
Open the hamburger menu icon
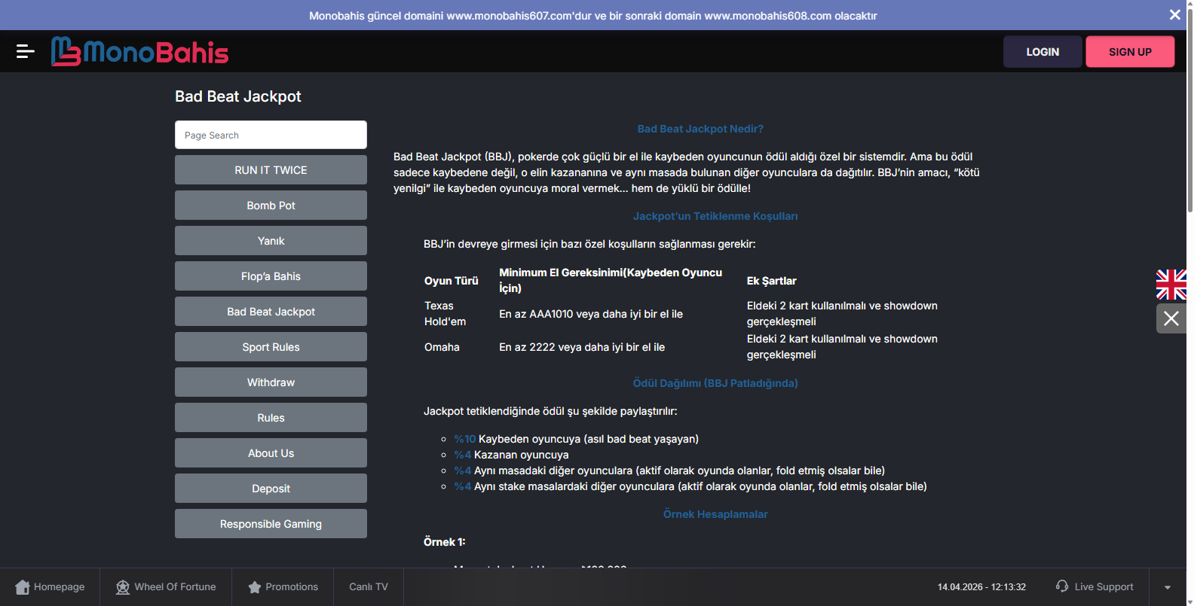[x=25, y=51]
